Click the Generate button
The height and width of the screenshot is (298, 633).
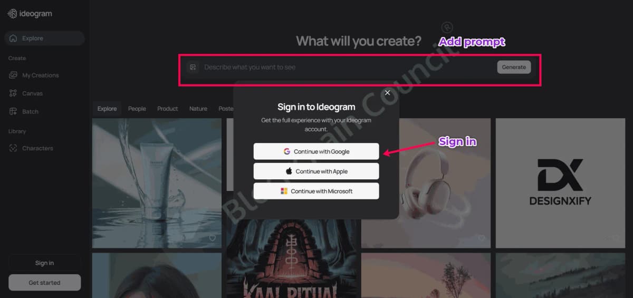click(x=514, y=67)
